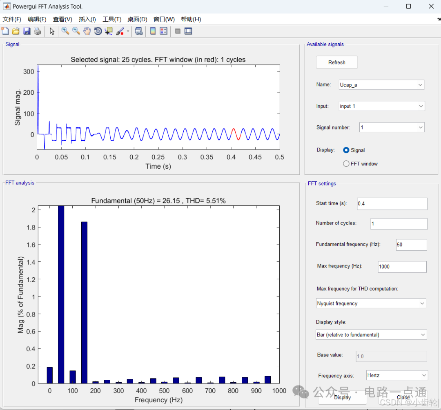Choose the FFT window display option
The image size is (441, 410).
point(346,164)
